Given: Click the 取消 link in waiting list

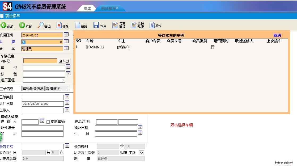Looking at the screenshot, I should pos(277,35).
